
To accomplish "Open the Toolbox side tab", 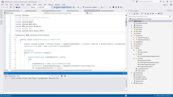I will pos(2,22).
